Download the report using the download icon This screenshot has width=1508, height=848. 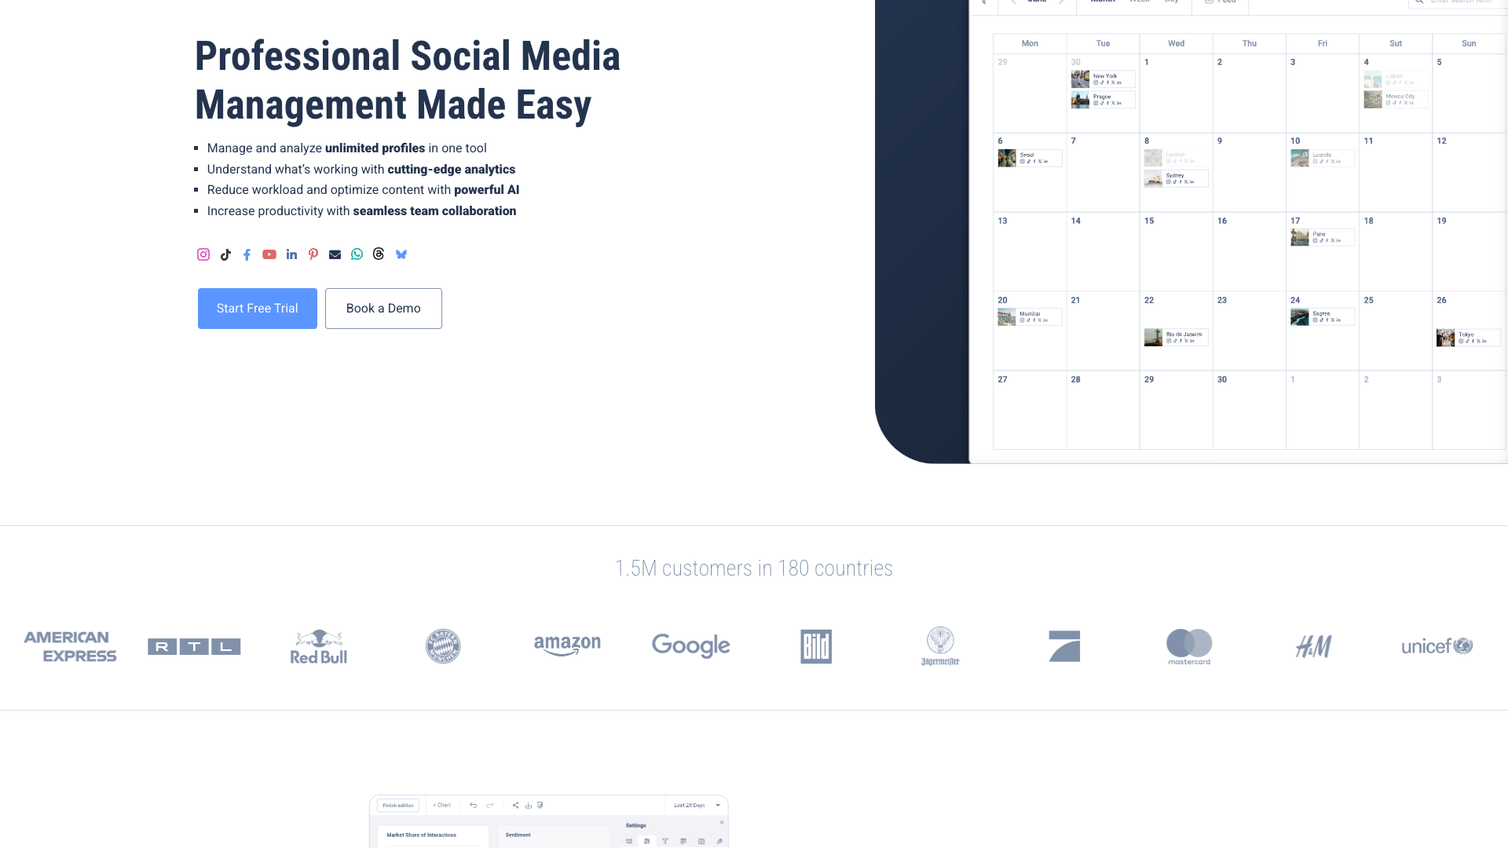point(529,806)
